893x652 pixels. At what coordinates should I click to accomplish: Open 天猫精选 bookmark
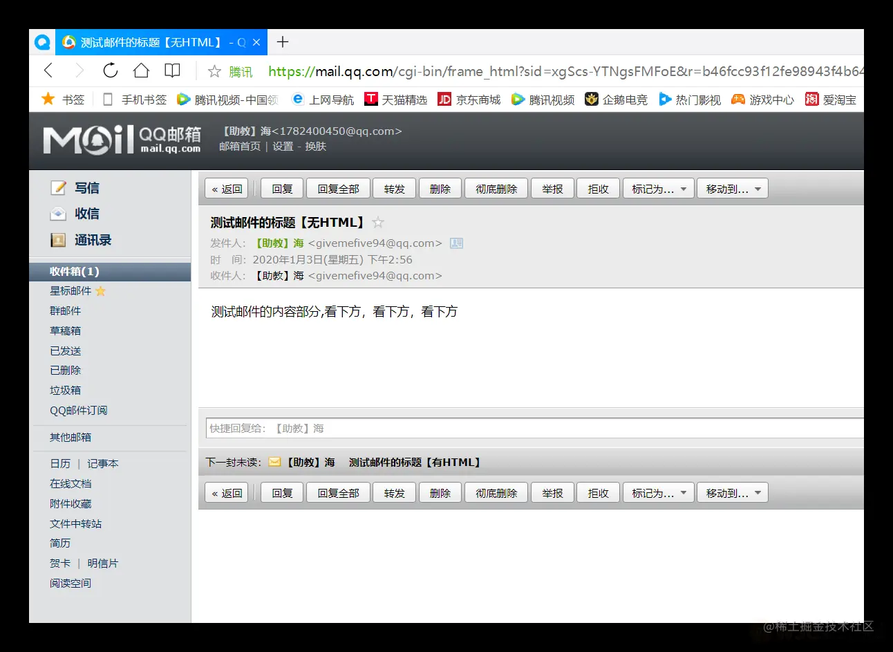coord(396,100)
